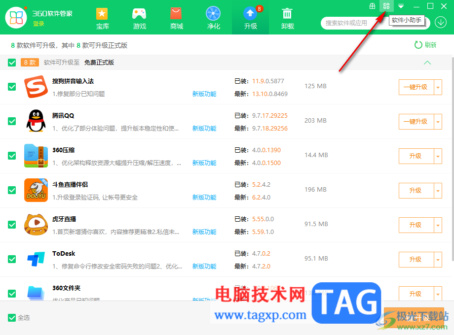Screen dimensions: 454x335
Task: Click the 搜狗拼音输入法 app icon
Action: point(36,87)
